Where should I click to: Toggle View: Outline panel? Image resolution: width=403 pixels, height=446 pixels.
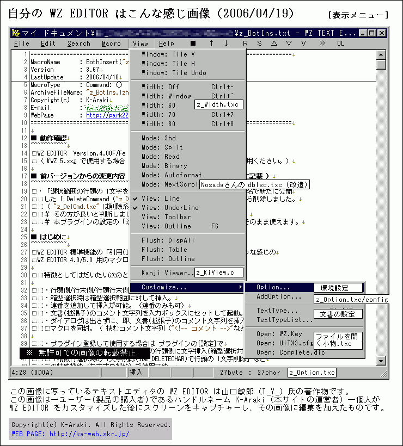pyautogui.click(x=188, y=226)
